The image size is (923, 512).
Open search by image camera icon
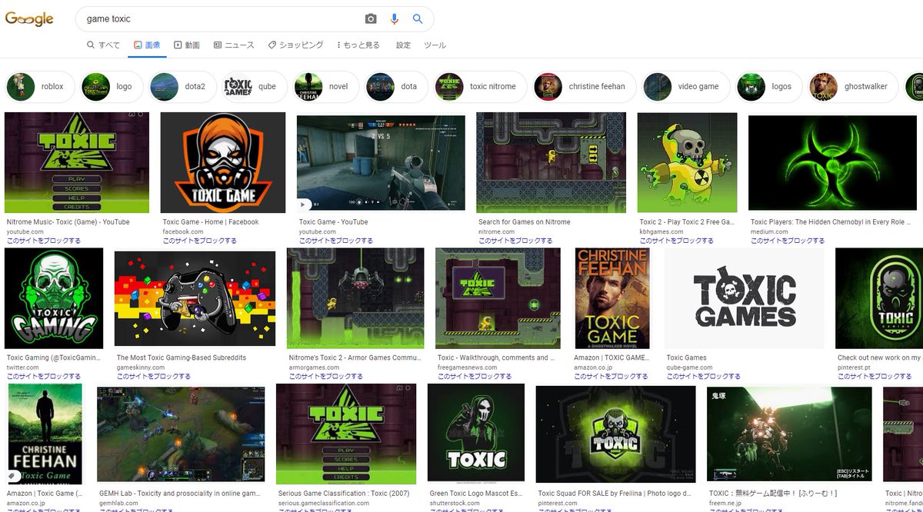point(371,19)
